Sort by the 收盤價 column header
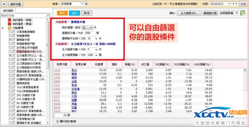The image size is (249, 127). (100, 64)
